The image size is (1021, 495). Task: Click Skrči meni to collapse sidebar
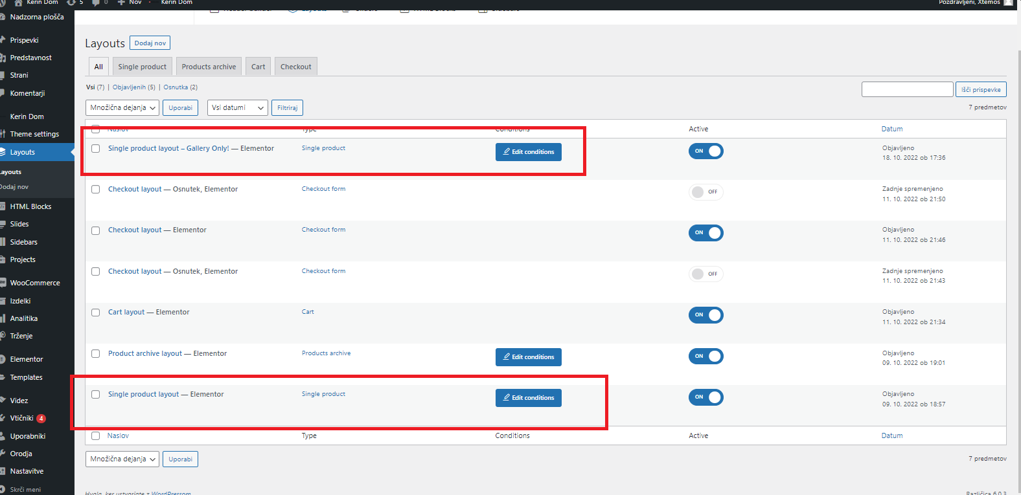click(25, 489)
